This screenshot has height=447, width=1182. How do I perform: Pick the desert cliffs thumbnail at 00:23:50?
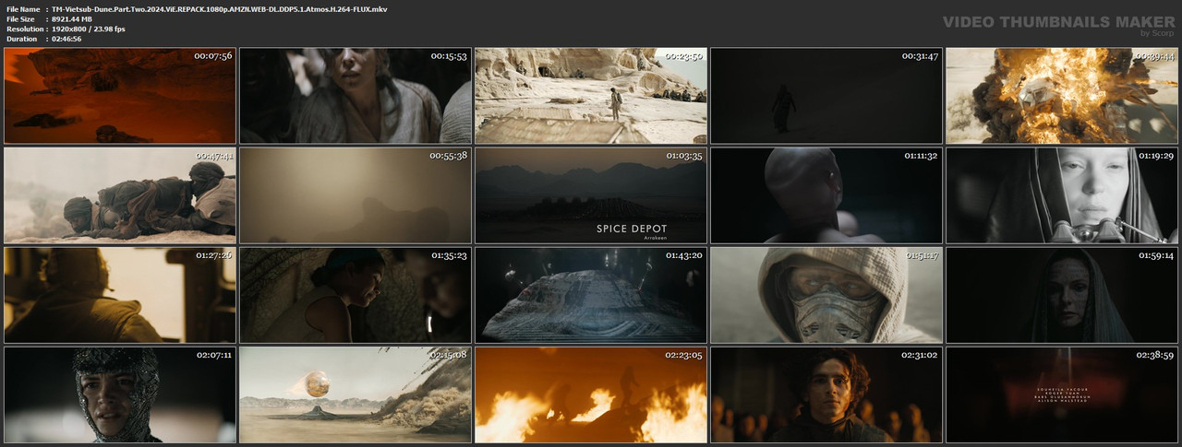point(591,96)
